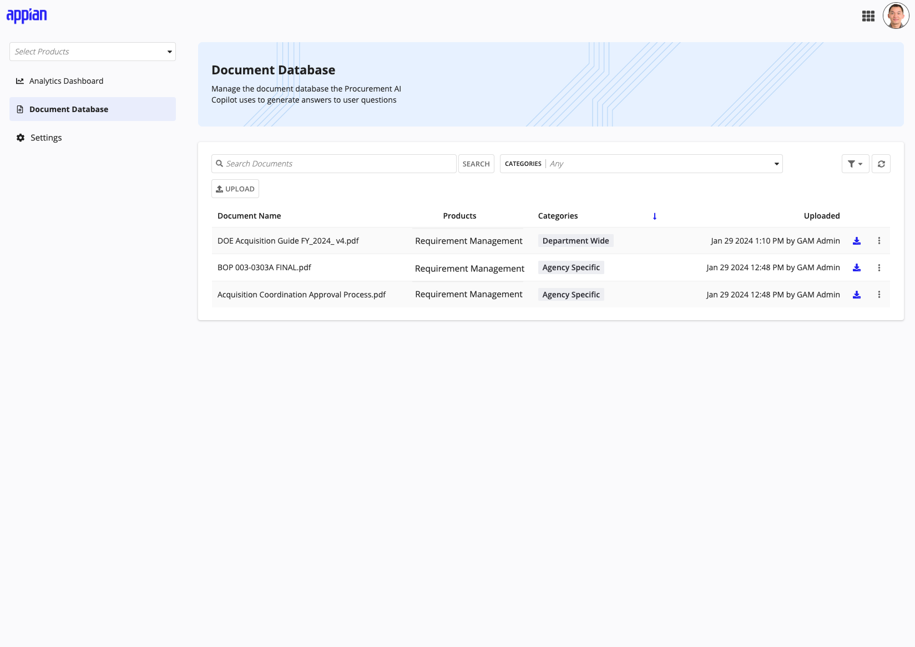
Task: Download BOP 003-0303A FINAL.pdf
Action: point(857,267)
